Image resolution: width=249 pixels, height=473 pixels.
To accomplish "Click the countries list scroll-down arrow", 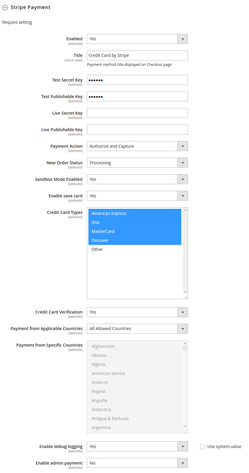I will coord(185,426).
